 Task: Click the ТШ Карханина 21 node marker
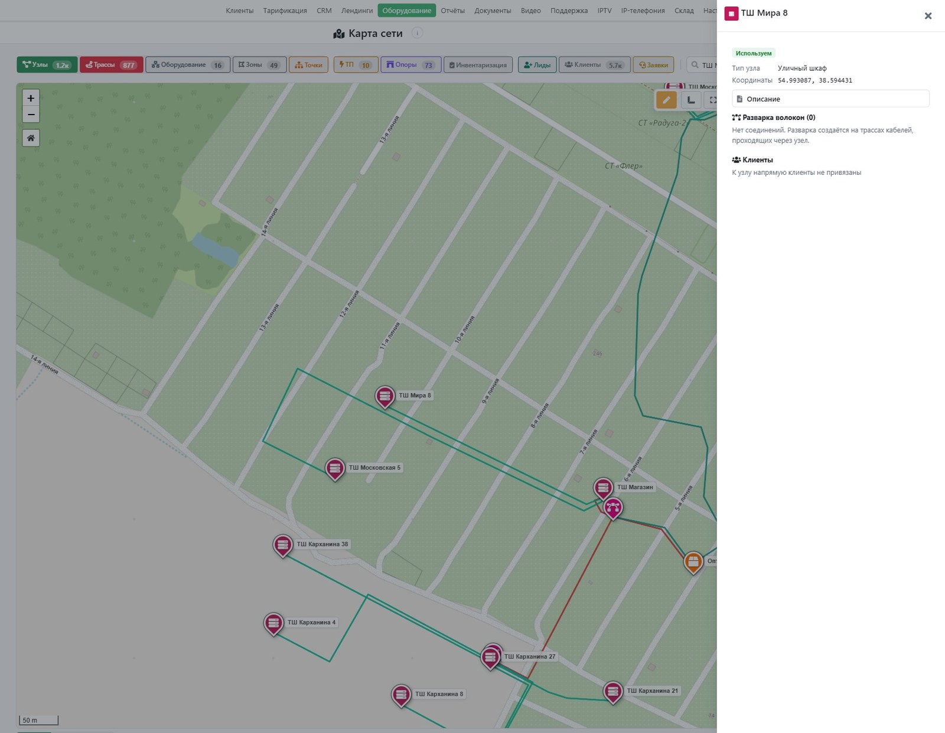pos(612,692)
